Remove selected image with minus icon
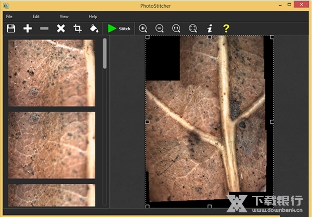Screen dimensions: 312x217 (x=44, y=29)
